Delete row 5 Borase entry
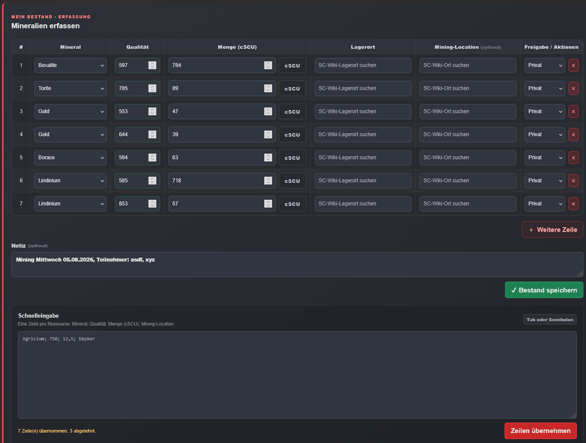 click(x=573, y=158)
